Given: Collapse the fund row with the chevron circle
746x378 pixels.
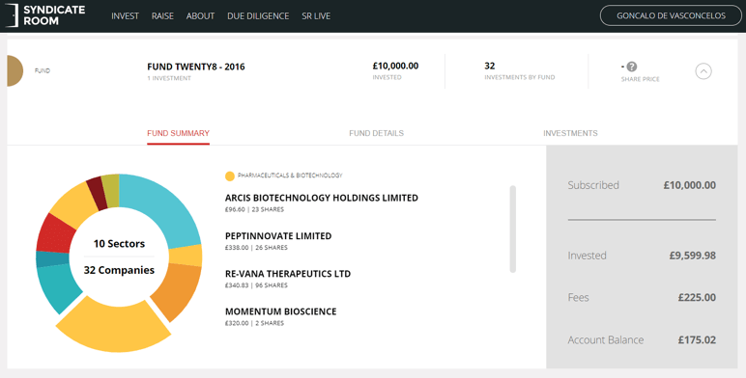Looking at the screenshot, I should [x=703, y=71].
